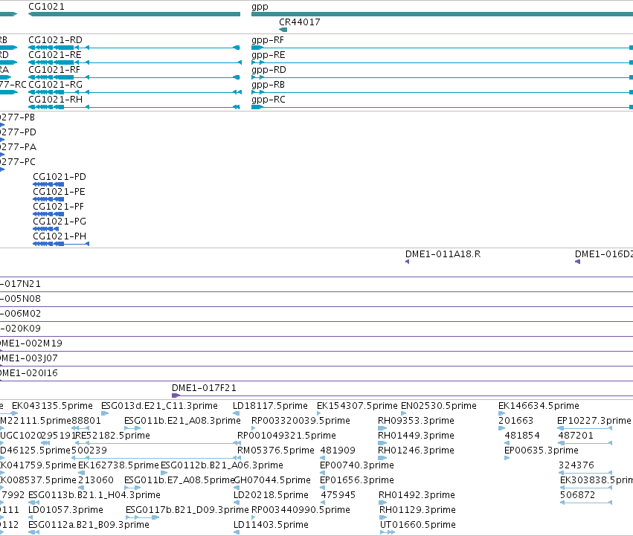Click the 201663 feature
Viewport: 633px width, 536px height.
tap(515, 421)
